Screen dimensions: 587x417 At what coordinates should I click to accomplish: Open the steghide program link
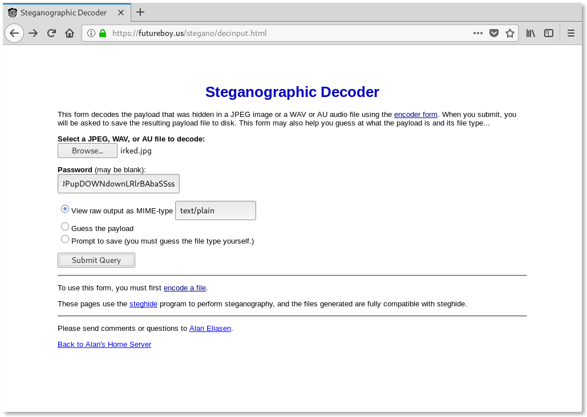[x=143, y=304]
